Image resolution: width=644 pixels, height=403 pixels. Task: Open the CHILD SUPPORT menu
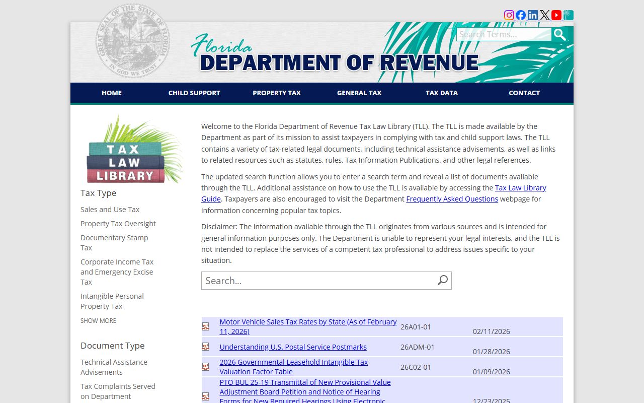click(x=194, y=93)
